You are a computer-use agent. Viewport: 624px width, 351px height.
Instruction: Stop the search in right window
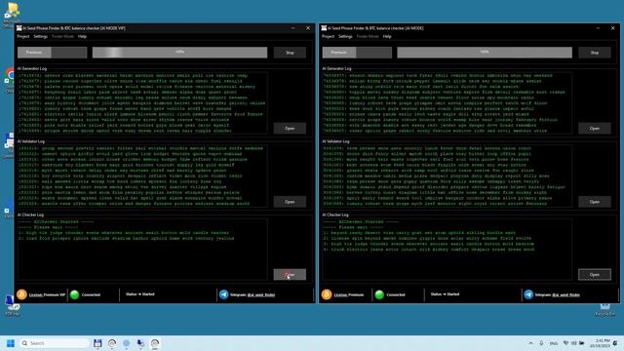click(x=595, y=52)
